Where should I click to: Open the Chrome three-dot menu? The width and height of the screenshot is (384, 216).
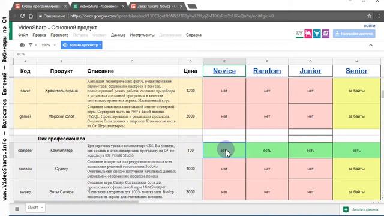click(379, 16)
